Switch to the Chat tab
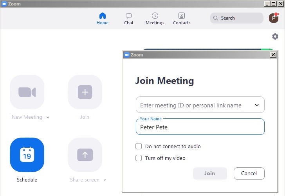This screenshot has width=285, height=196. 129,18
